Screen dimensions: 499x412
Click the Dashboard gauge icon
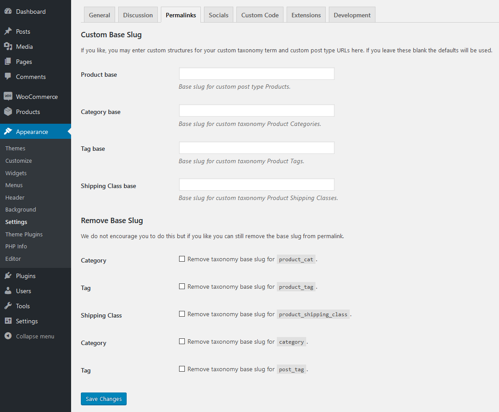(8, 11)
